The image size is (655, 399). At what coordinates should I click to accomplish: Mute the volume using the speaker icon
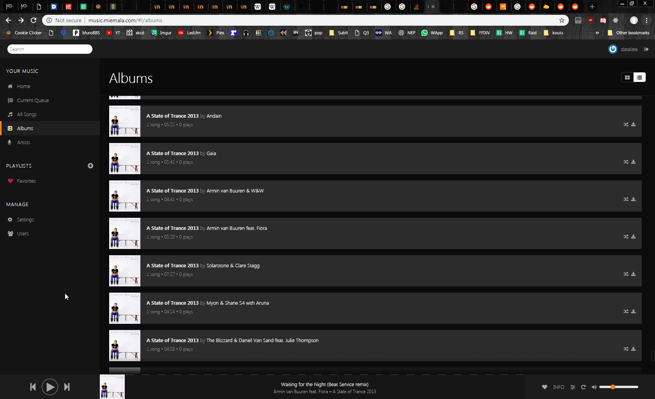coord(594,387)
